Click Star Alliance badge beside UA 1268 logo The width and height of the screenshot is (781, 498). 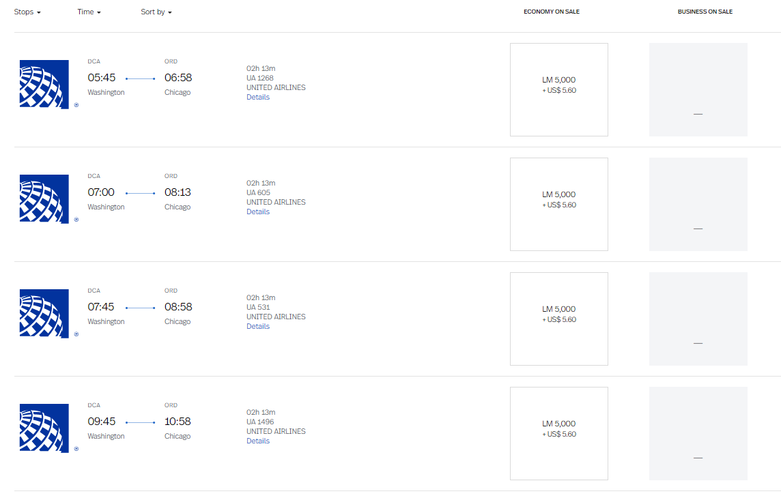pos(76,105)
